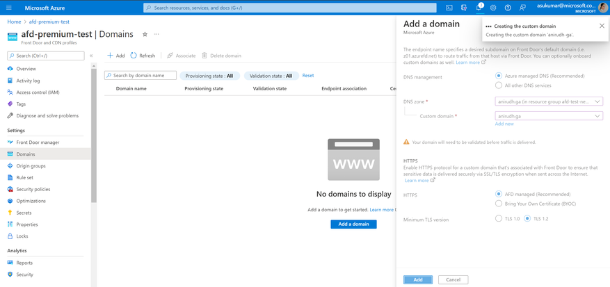Click the left menu vertical scrollbar
Image resolution: width=610 pixels, height=287 pixels.
94,136
